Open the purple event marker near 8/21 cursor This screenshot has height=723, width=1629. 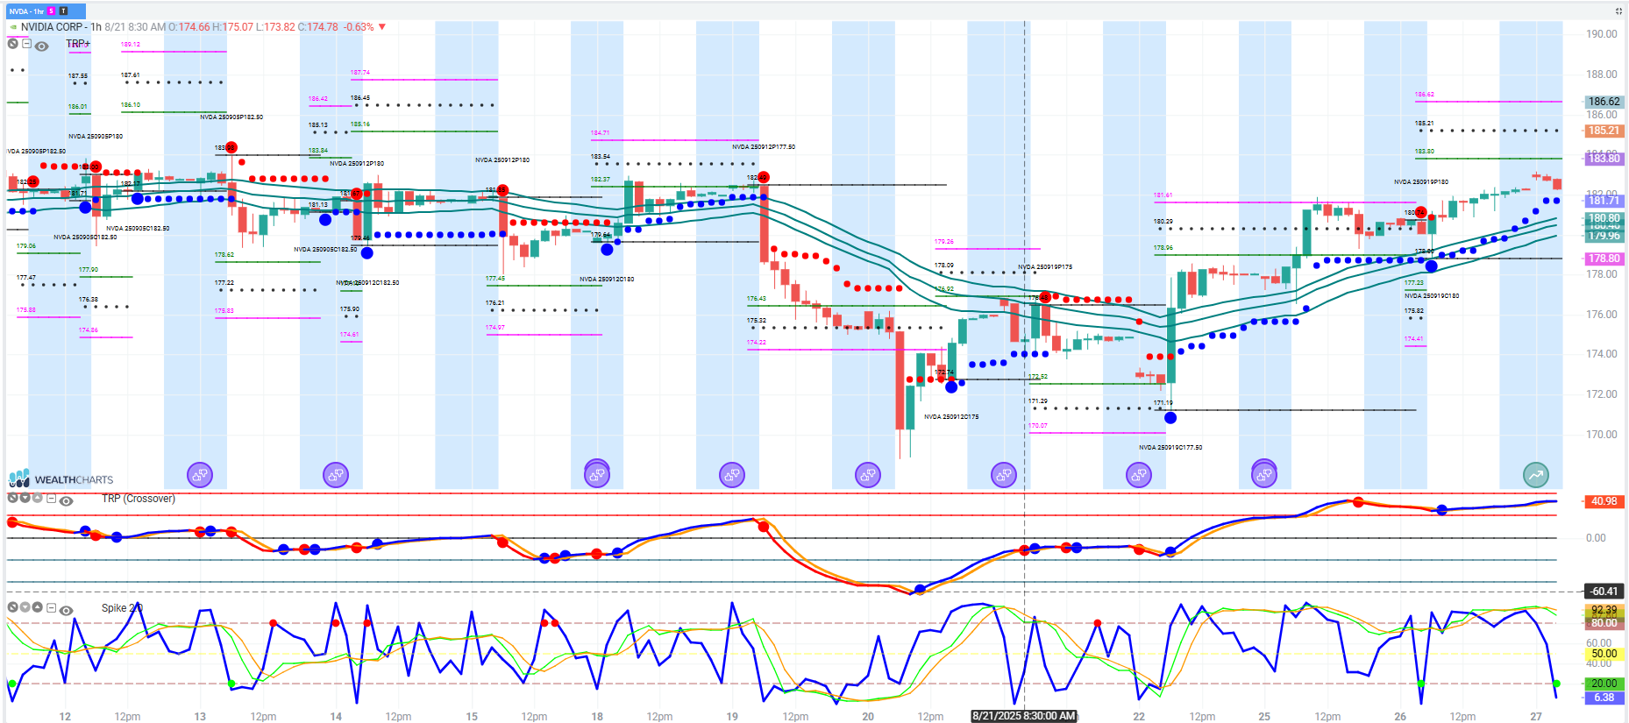pos(1004,475)
